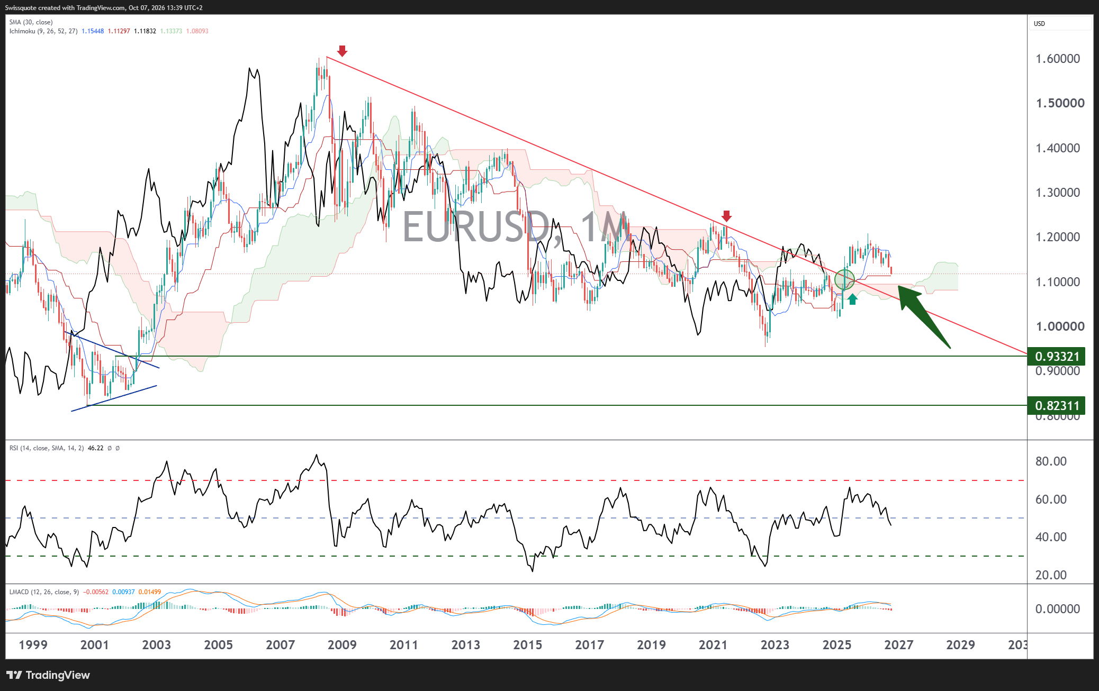
Task: Click the 20.00 RSI axis label
Action: coord(1051,575)
